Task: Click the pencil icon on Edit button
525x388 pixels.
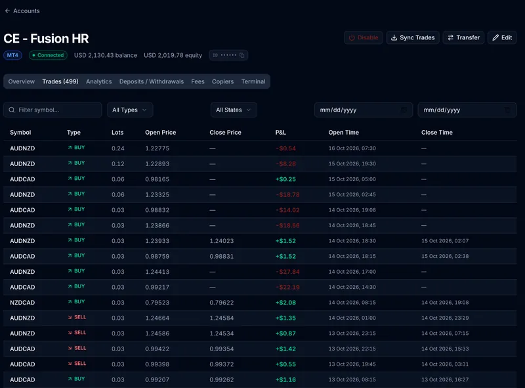Action: click(495, 37)
